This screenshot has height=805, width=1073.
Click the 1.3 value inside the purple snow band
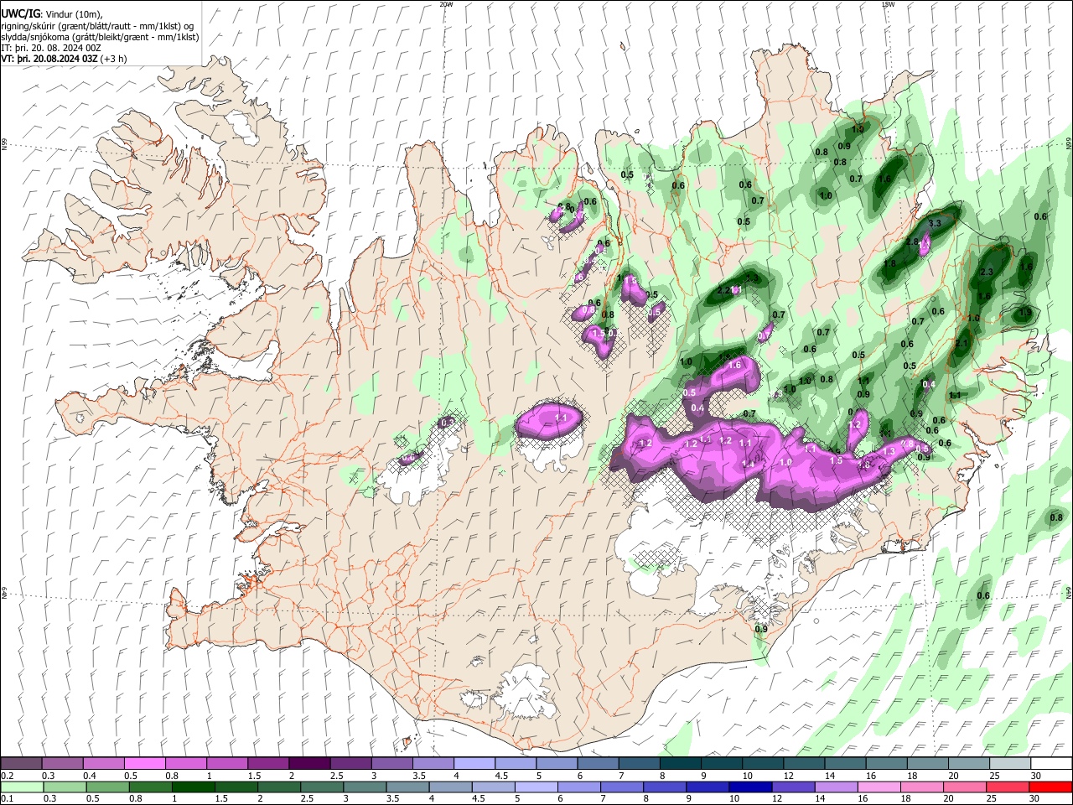pos(889,451)
